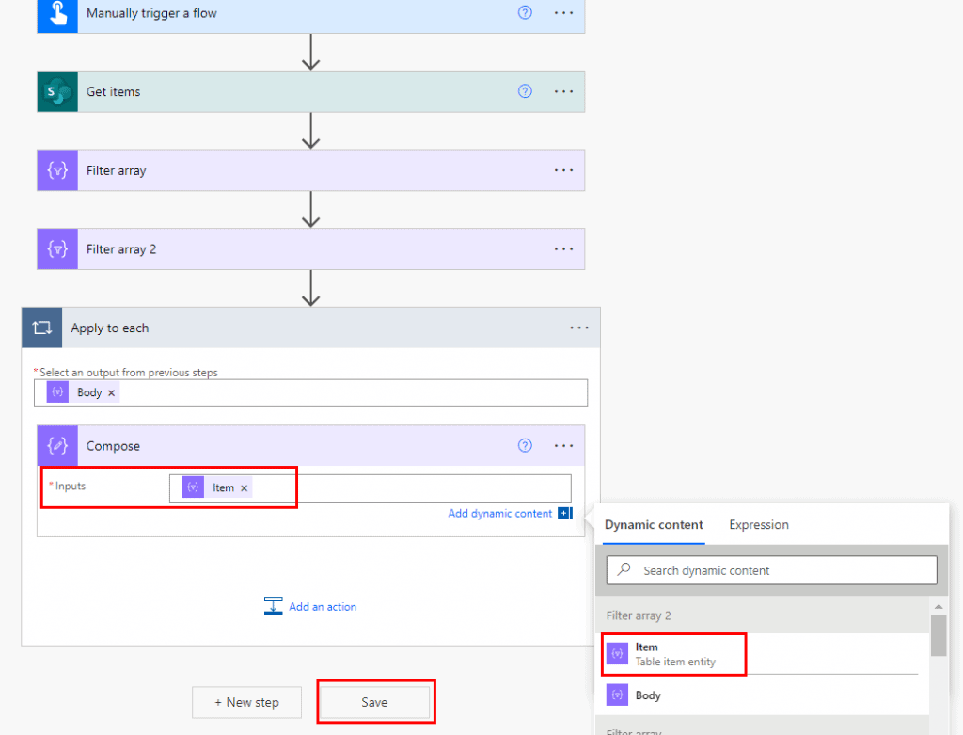Click the Add an action icon

[274, 606]
